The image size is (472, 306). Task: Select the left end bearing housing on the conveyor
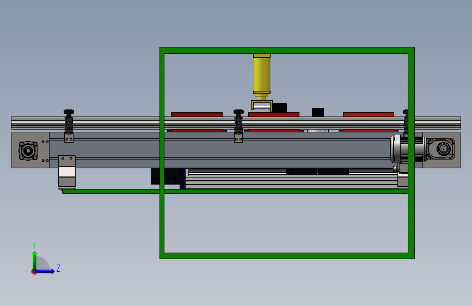click(x=28, y=150)
